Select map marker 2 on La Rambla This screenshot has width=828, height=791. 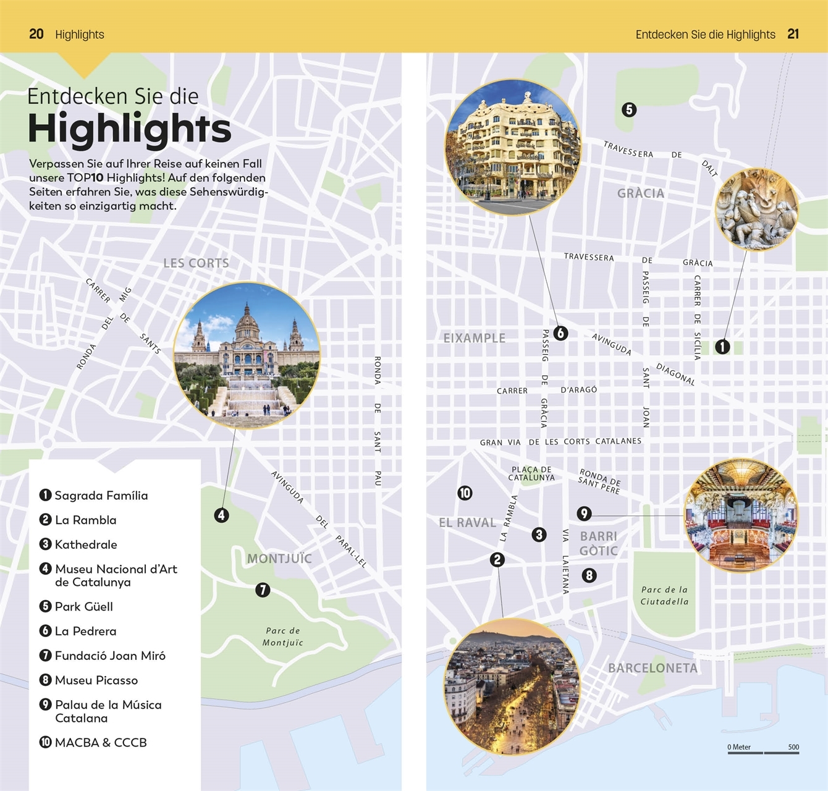[x=497, y=559]
